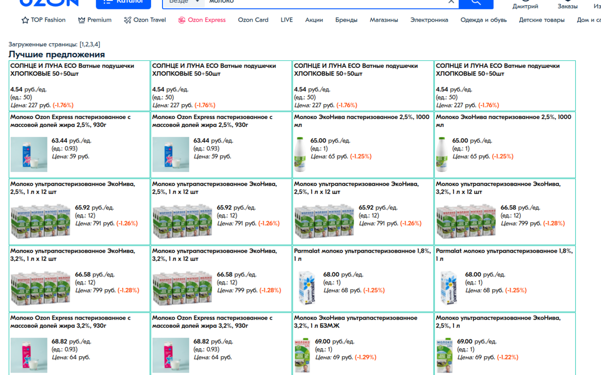Go to OZON logo home

49,2
